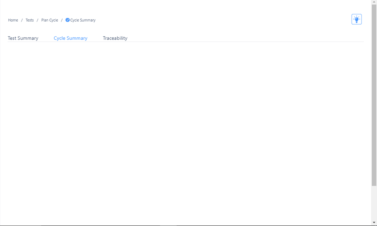Click the scrollbar up arrow
Screen dimensions: 377x226
[374, 2]
